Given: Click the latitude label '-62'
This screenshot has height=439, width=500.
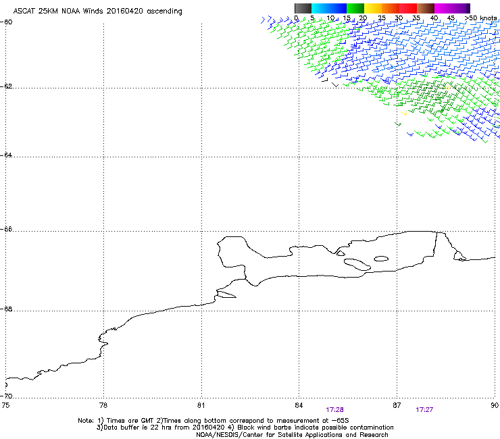Looking at the screenshot, I should (x=6, y=86).
